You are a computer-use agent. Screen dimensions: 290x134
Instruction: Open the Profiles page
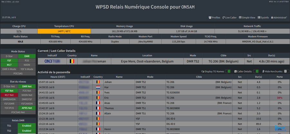pyautogui.click(x=214, y=18)
